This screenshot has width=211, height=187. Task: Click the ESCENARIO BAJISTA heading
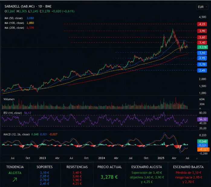point(188,167)
